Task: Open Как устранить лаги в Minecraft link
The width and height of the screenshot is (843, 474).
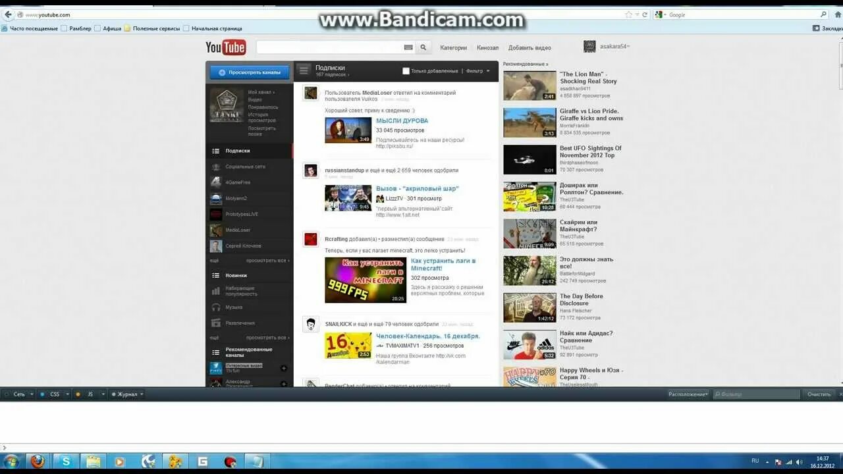Action: [443, 265]
